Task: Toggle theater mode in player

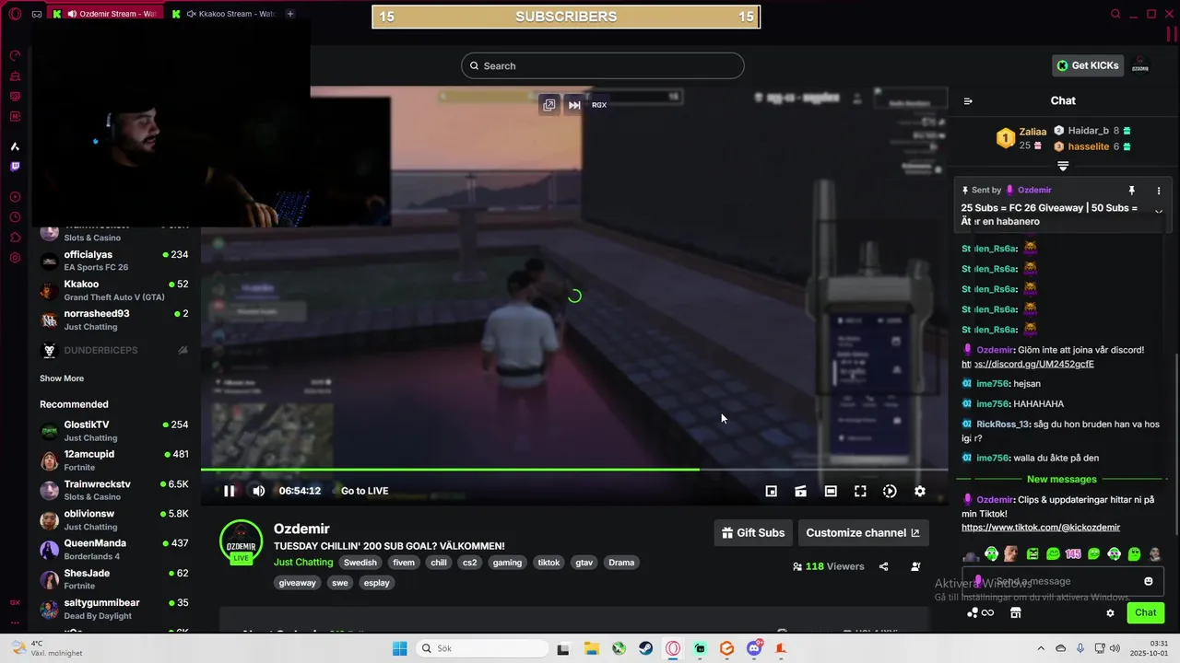Action: point(831,491)
